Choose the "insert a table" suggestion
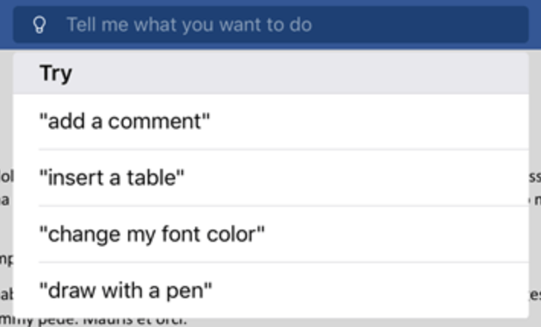 click(x=112, y=178)
